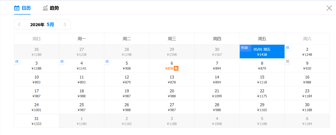Pick May 21 priced ¥1099
Image resolution: width=336 pixels, height=135 pixels.
pyautogui.click(x=217, y=93)
